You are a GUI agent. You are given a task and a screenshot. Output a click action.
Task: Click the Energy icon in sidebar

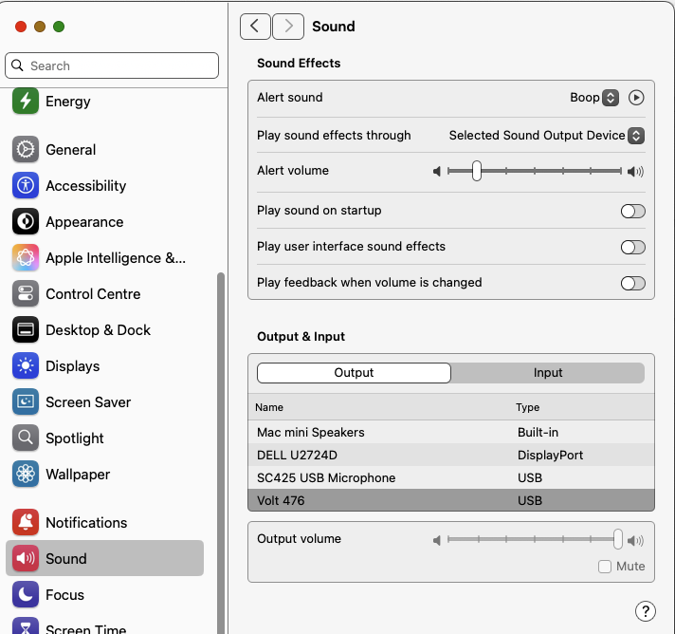(x=26, y=102)
